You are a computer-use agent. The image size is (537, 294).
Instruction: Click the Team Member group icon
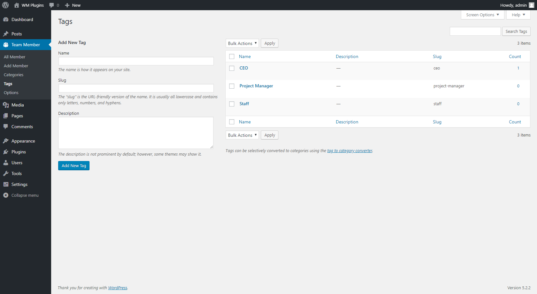pos(6,45)
